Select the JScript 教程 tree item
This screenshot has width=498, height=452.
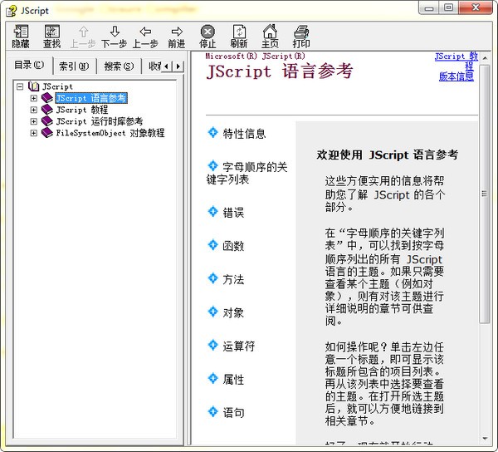click(82, 110)
